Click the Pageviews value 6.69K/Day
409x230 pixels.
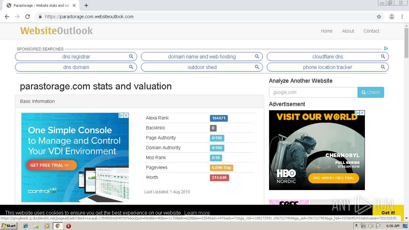click(x=221, y=168)
